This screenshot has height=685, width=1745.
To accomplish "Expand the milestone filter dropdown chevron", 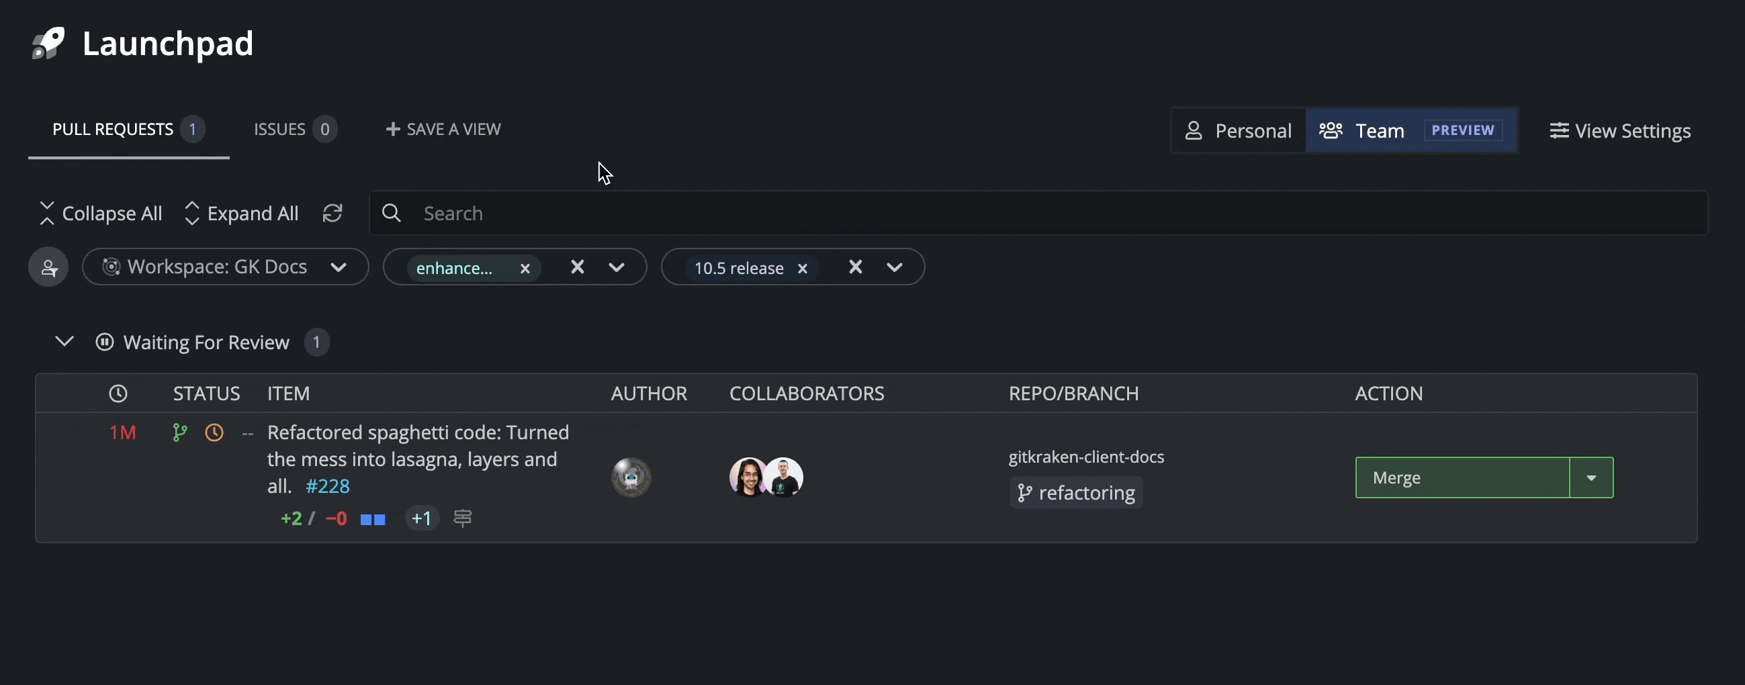I will tap(894, 268).
